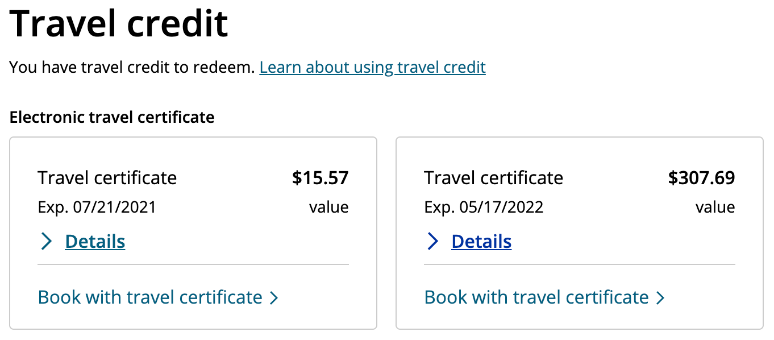Open the Learn about using travel credit link
Screen dimensions: 774x340
(x=372, y=68)
